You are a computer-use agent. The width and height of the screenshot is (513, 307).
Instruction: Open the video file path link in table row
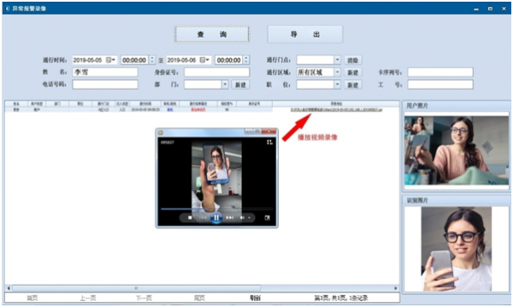pos(336,110)
